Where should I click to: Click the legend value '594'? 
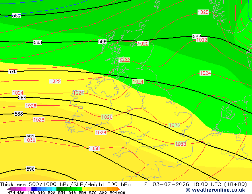[113, 192]
